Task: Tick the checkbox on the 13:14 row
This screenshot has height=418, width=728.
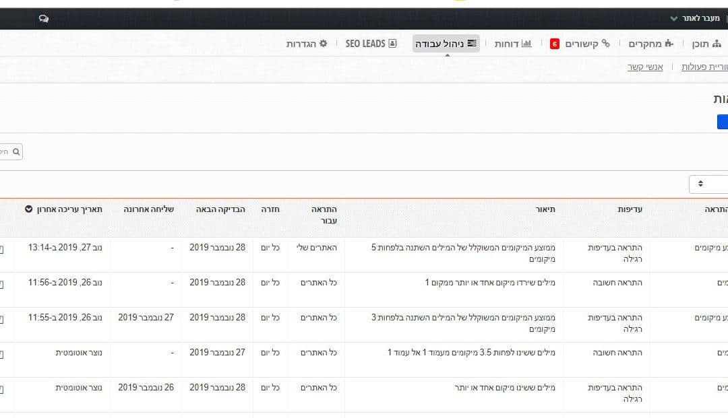Action: (x=1, y=249)
